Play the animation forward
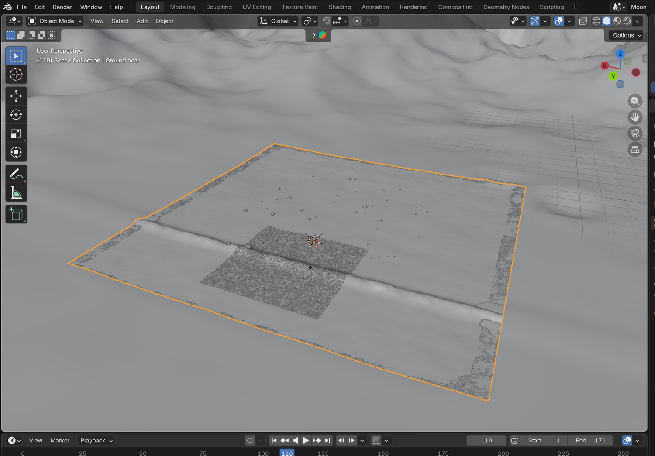The width and height of the screenshot is (655, 456). pyautogui.click(x=306, y=440)
